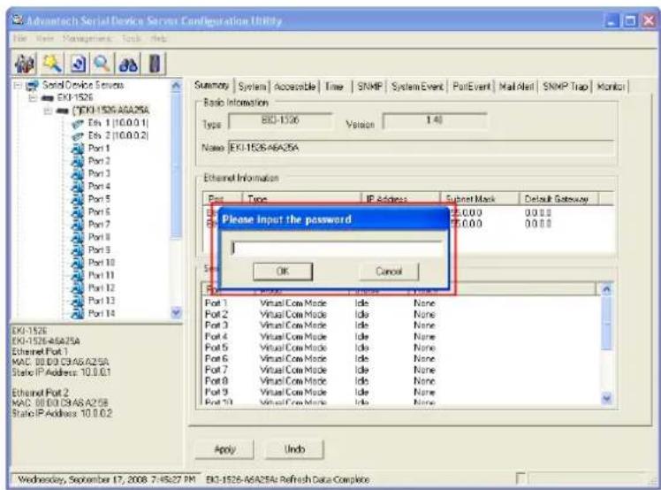Screen dimensions: 661x490
Task: Switch to the Accessible tab
Action: click(294, 87)
